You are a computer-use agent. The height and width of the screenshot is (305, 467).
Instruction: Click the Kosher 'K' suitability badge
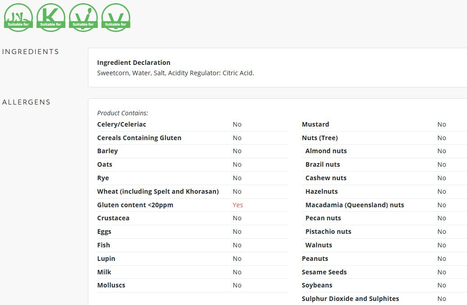[x=51, y=18]
